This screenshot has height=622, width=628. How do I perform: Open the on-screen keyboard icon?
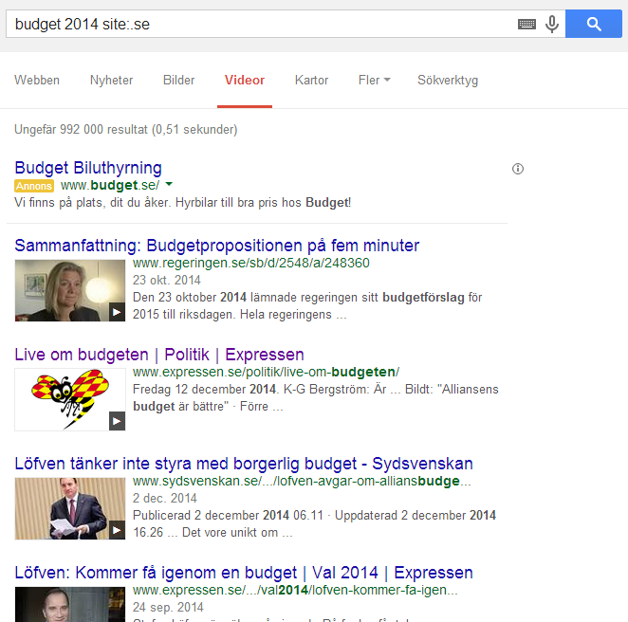(526, 25)
